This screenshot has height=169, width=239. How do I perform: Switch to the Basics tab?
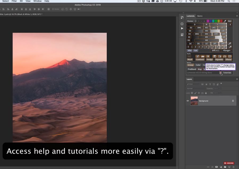pyautogui.click(x=200, y=16)
